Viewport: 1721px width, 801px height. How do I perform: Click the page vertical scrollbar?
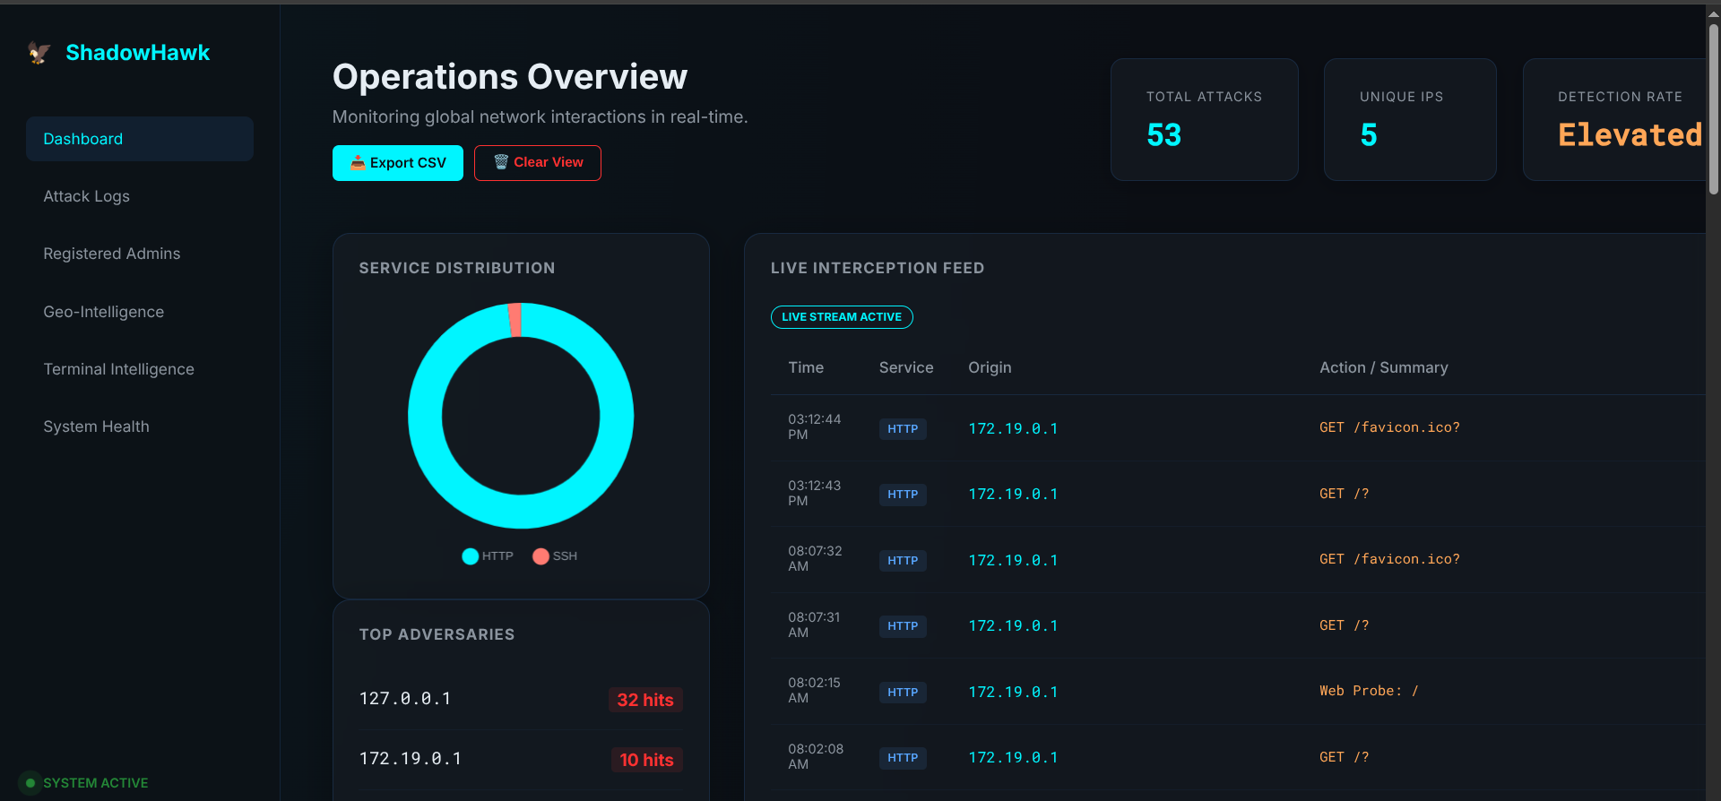1713,108
